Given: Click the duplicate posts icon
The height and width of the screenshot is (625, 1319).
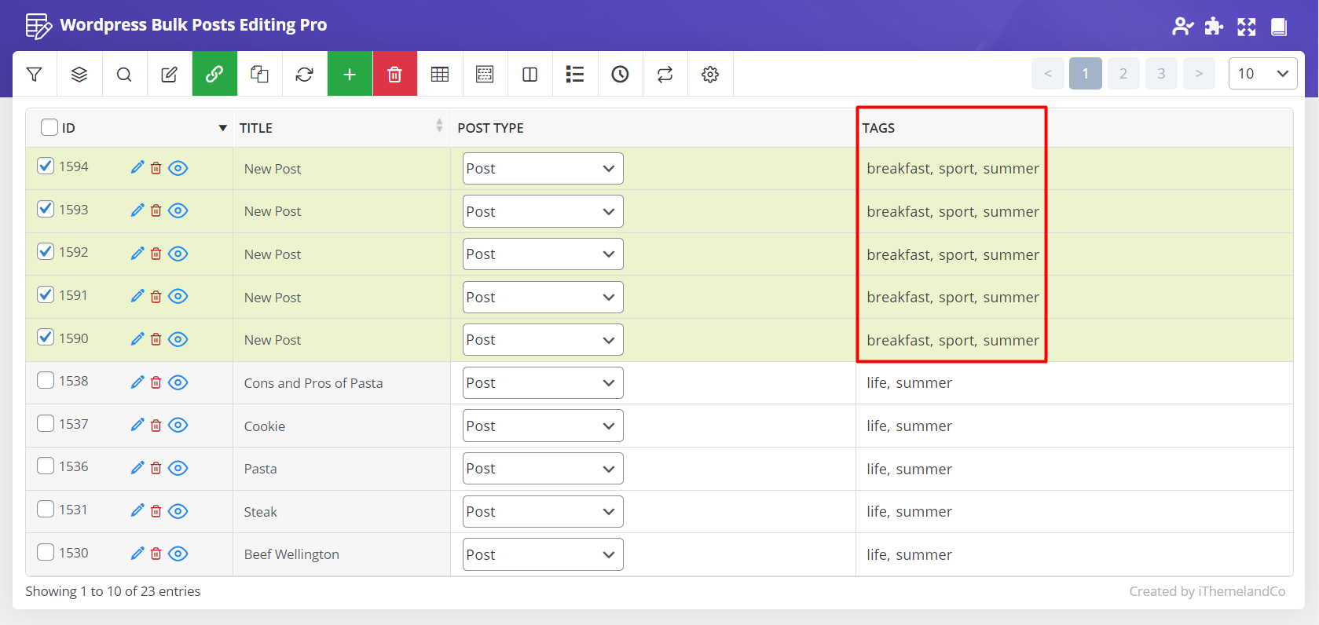Looking at the screenshot, I should 259,74.
